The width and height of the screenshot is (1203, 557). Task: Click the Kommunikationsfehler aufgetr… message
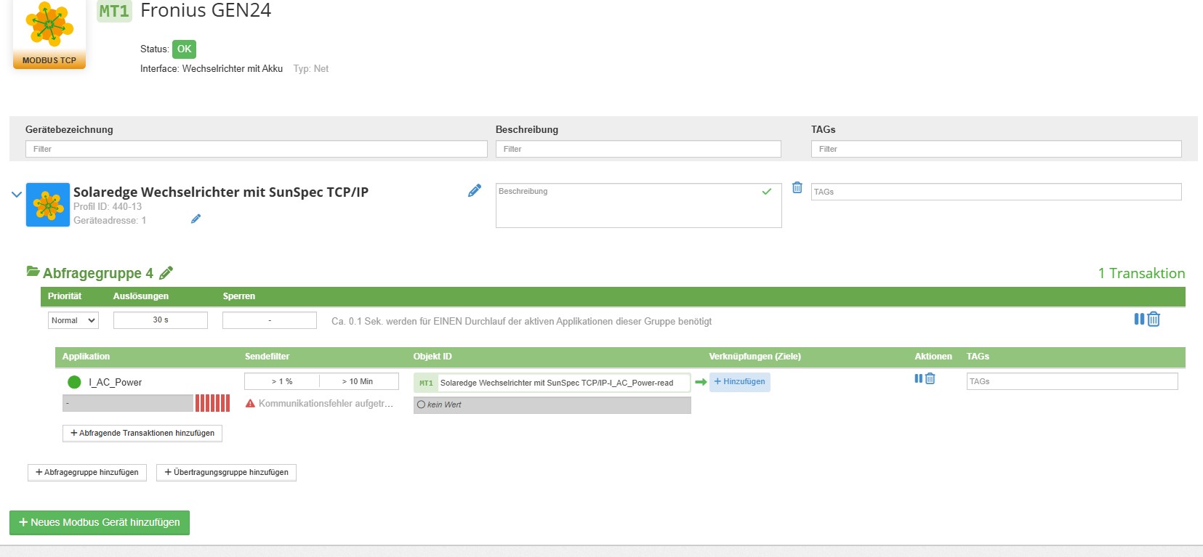[x=326, y=403]
